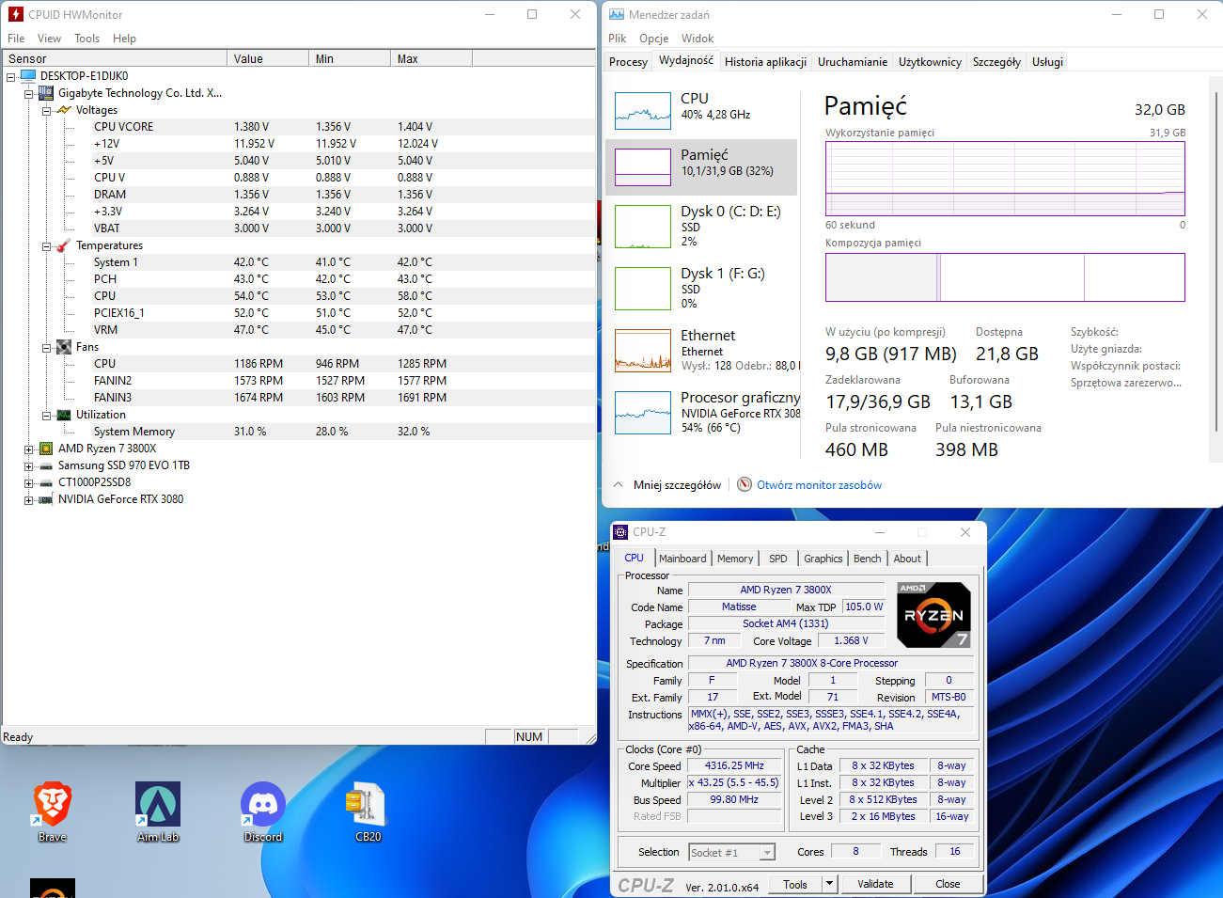Click the Close button in CPU-Z
This screenshot has width=1223, height=898.
948,884
